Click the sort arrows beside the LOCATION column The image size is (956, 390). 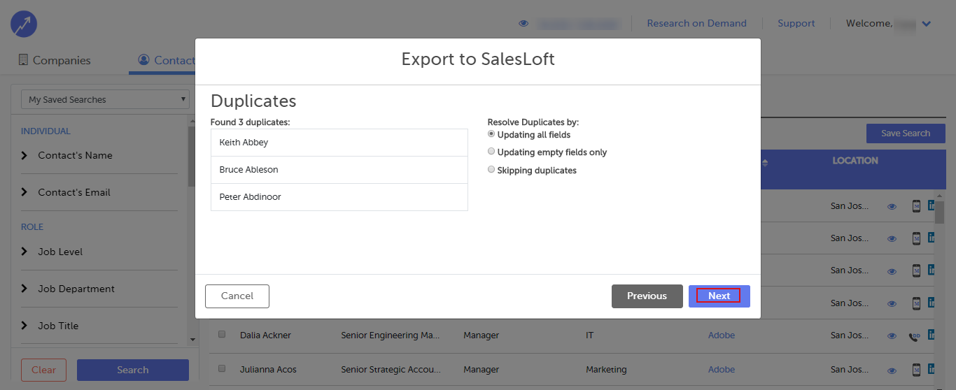coord(764,163)
